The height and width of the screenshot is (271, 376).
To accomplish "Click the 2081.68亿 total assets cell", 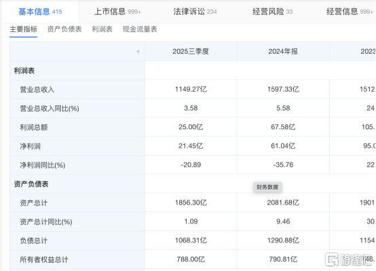I will [283, 202].
